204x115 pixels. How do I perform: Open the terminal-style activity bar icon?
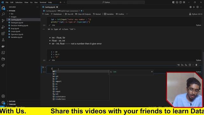(3, 52)
